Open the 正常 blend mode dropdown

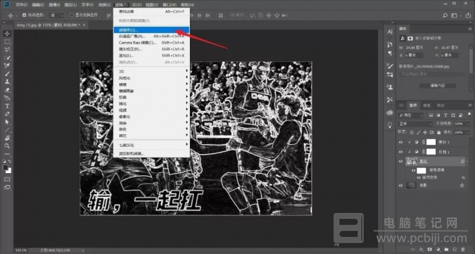(416, 124)
